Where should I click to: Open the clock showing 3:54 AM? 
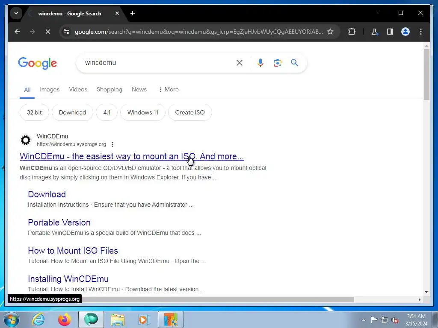pyautogui.click(x=416, y=320)
